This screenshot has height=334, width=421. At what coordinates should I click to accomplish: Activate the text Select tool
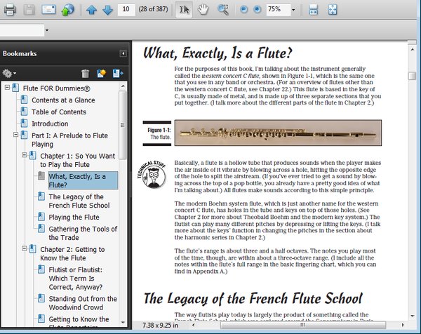[184, 10]
